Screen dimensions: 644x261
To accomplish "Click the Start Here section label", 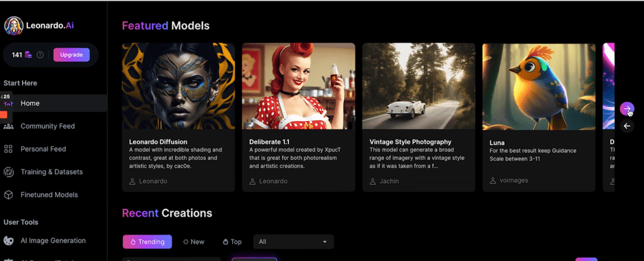I will pos(20,83).
